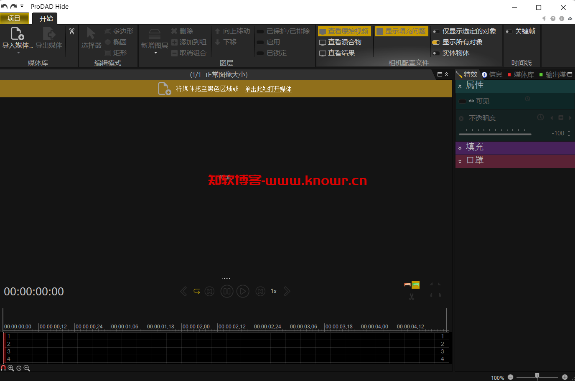
Task: Open the dropdown arrow under 导入媒体
Action: (x=18, y=53)
